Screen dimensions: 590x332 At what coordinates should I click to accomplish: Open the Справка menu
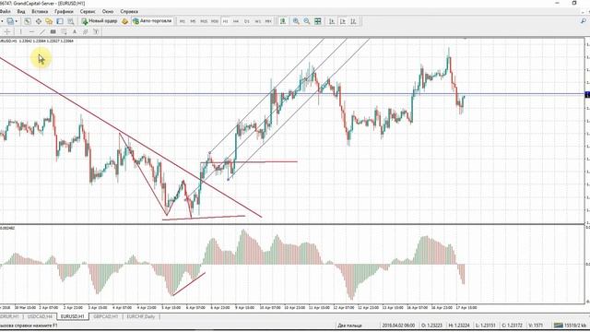tap(129, 11)
